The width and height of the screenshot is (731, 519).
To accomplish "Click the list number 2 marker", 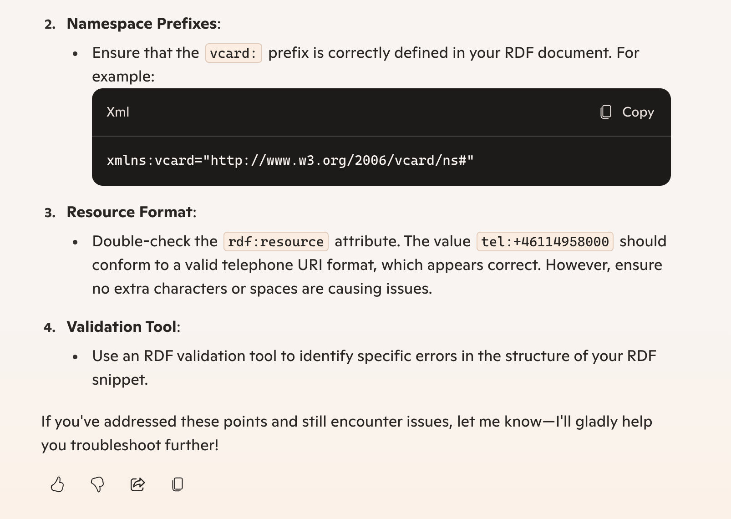I will click(50, 24).
